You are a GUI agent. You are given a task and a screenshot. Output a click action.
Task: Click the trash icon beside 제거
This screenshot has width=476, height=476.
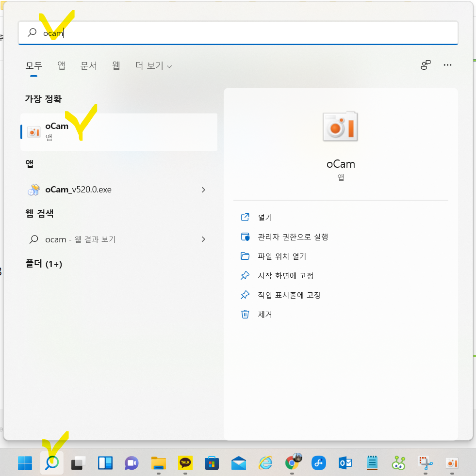point(245,314)
